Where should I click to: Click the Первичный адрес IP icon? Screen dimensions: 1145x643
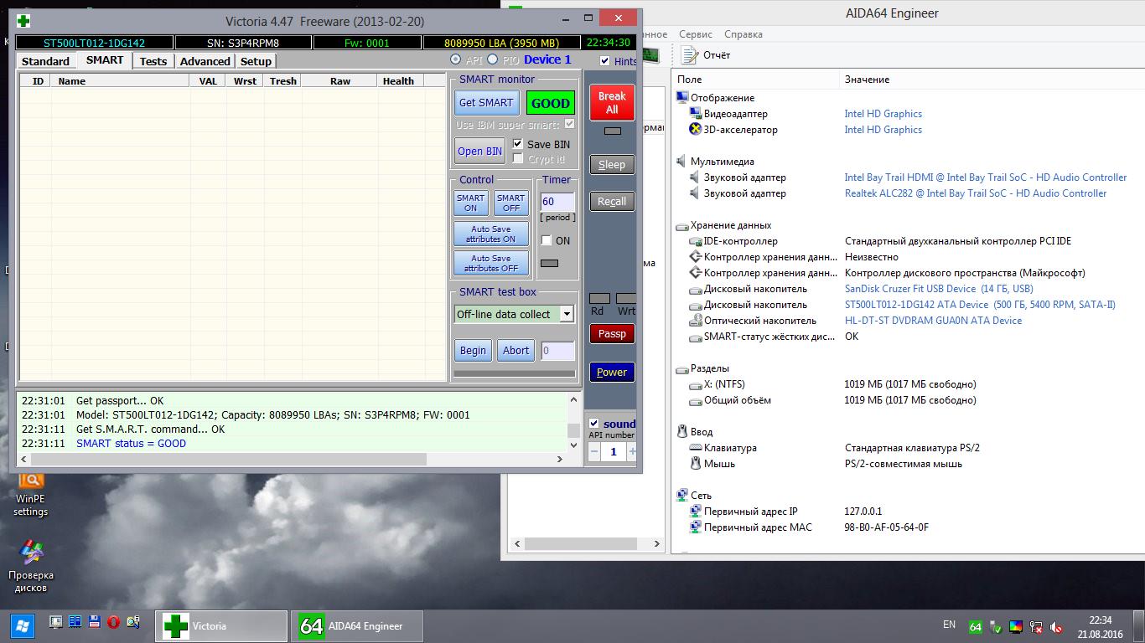695,512
